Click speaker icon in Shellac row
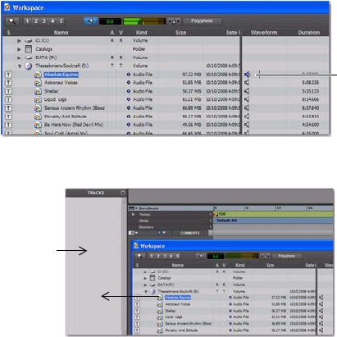The image size is (337, 337). tap(247, 91)
